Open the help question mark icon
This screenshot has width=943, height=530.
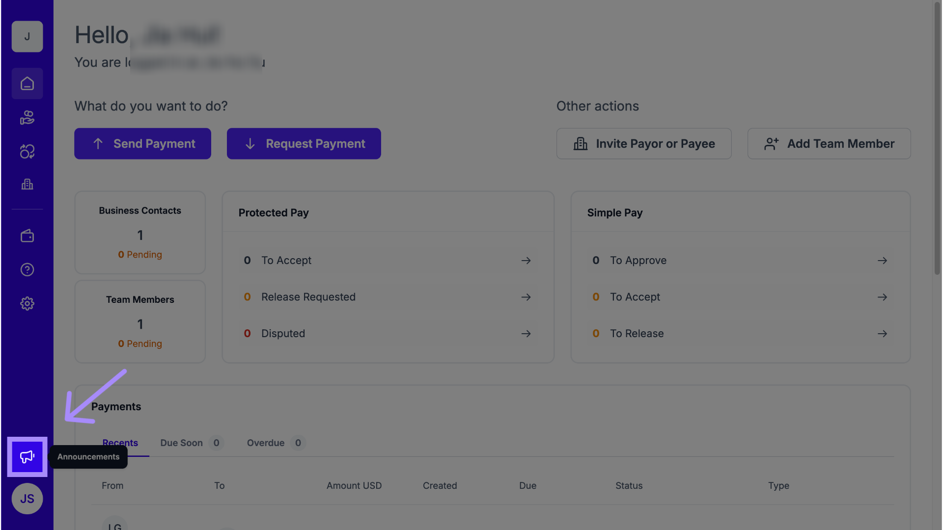(x=27, y=270)
